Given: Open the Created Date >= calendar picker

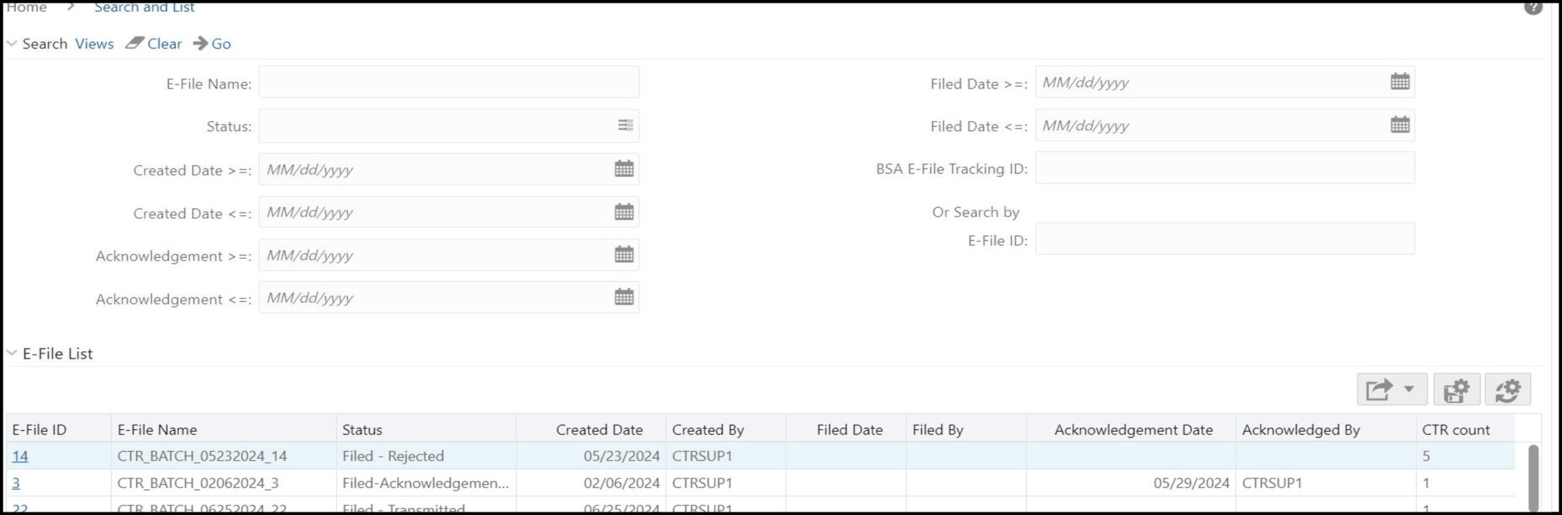Looking at the screenshot, I should 624,169.
